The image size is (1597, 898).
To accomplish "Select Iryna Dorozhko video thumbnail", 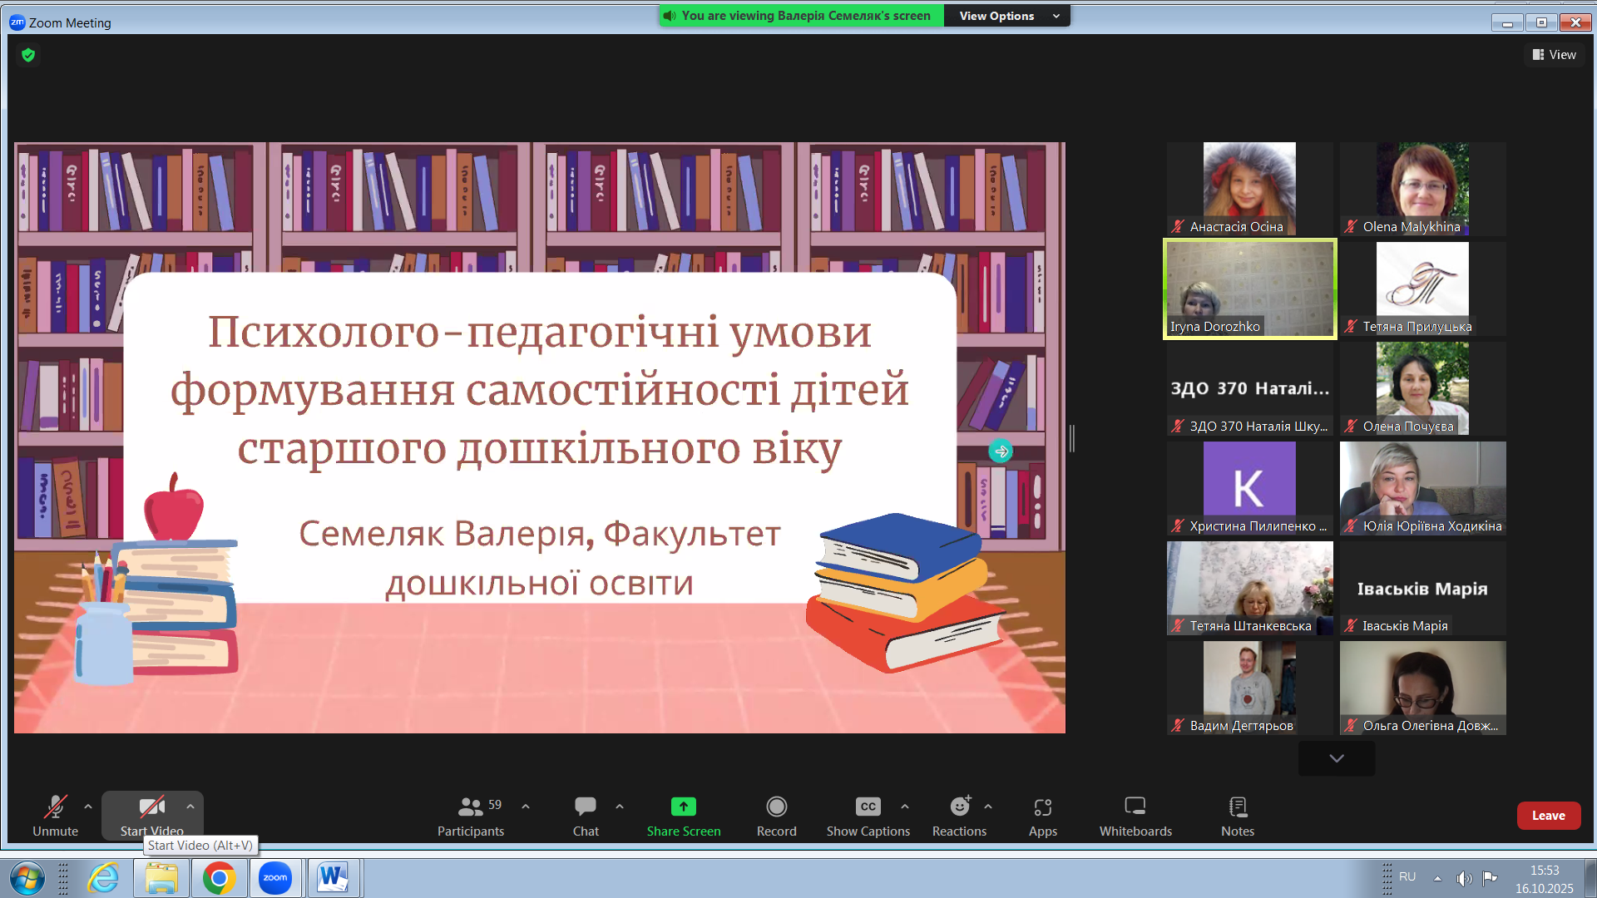I will (1249, 289).
